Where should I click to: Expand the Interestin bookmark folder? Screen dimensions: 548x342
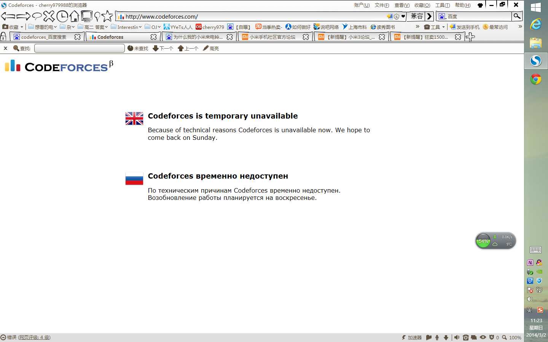point(126,27)
